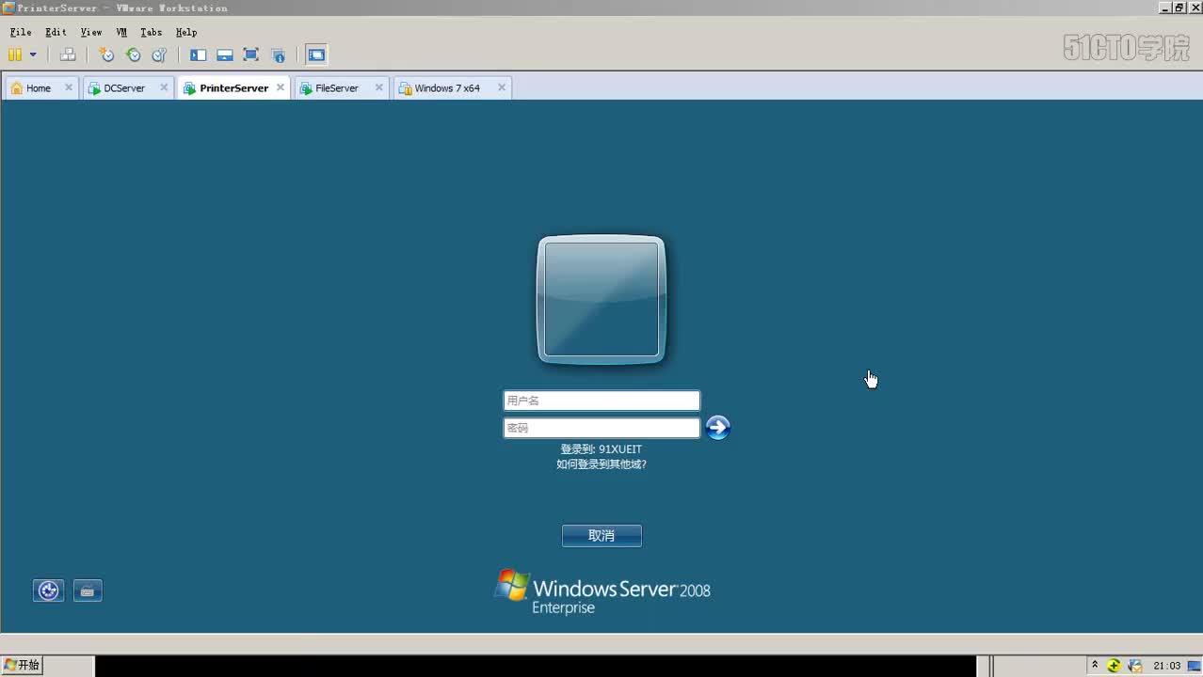Send Ctrl+Alt+Del using the toolbar icon
The height and width of the screenshot is (677, 1203).
click(68, 55)
